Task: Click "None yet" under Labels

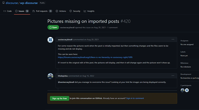Action: (184, 56)
